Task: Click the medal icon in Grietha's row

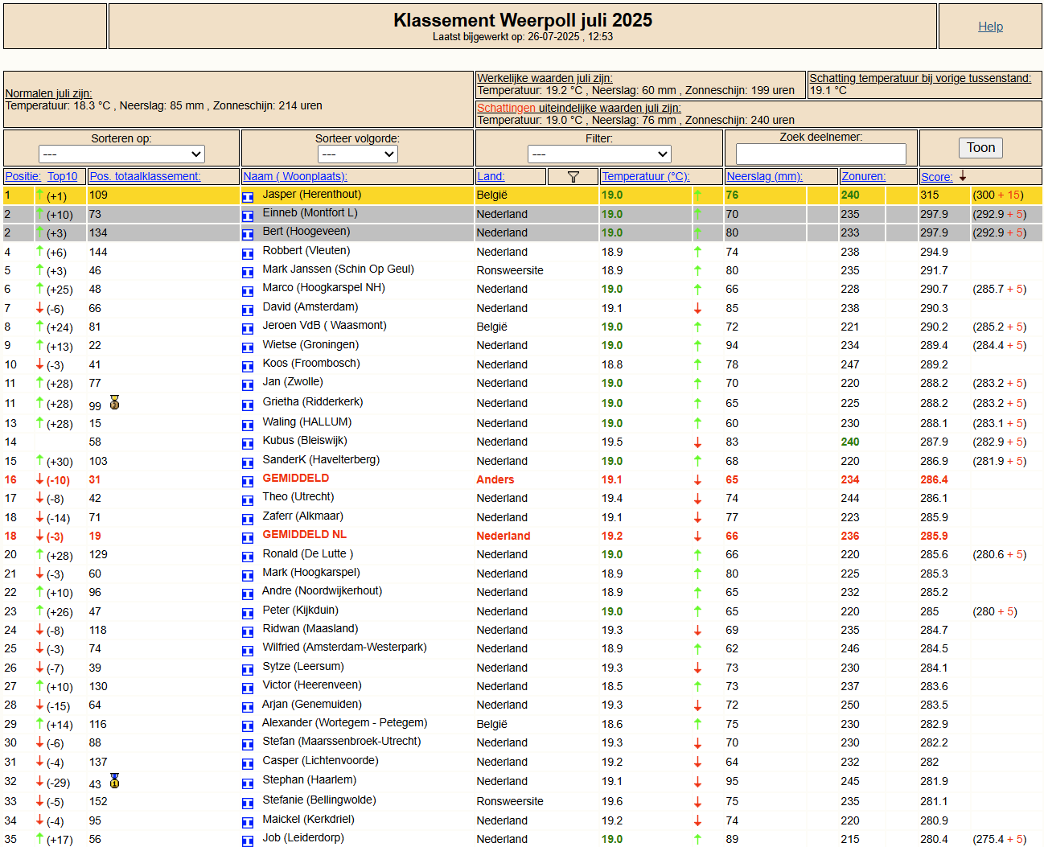Action: [114, 403]
